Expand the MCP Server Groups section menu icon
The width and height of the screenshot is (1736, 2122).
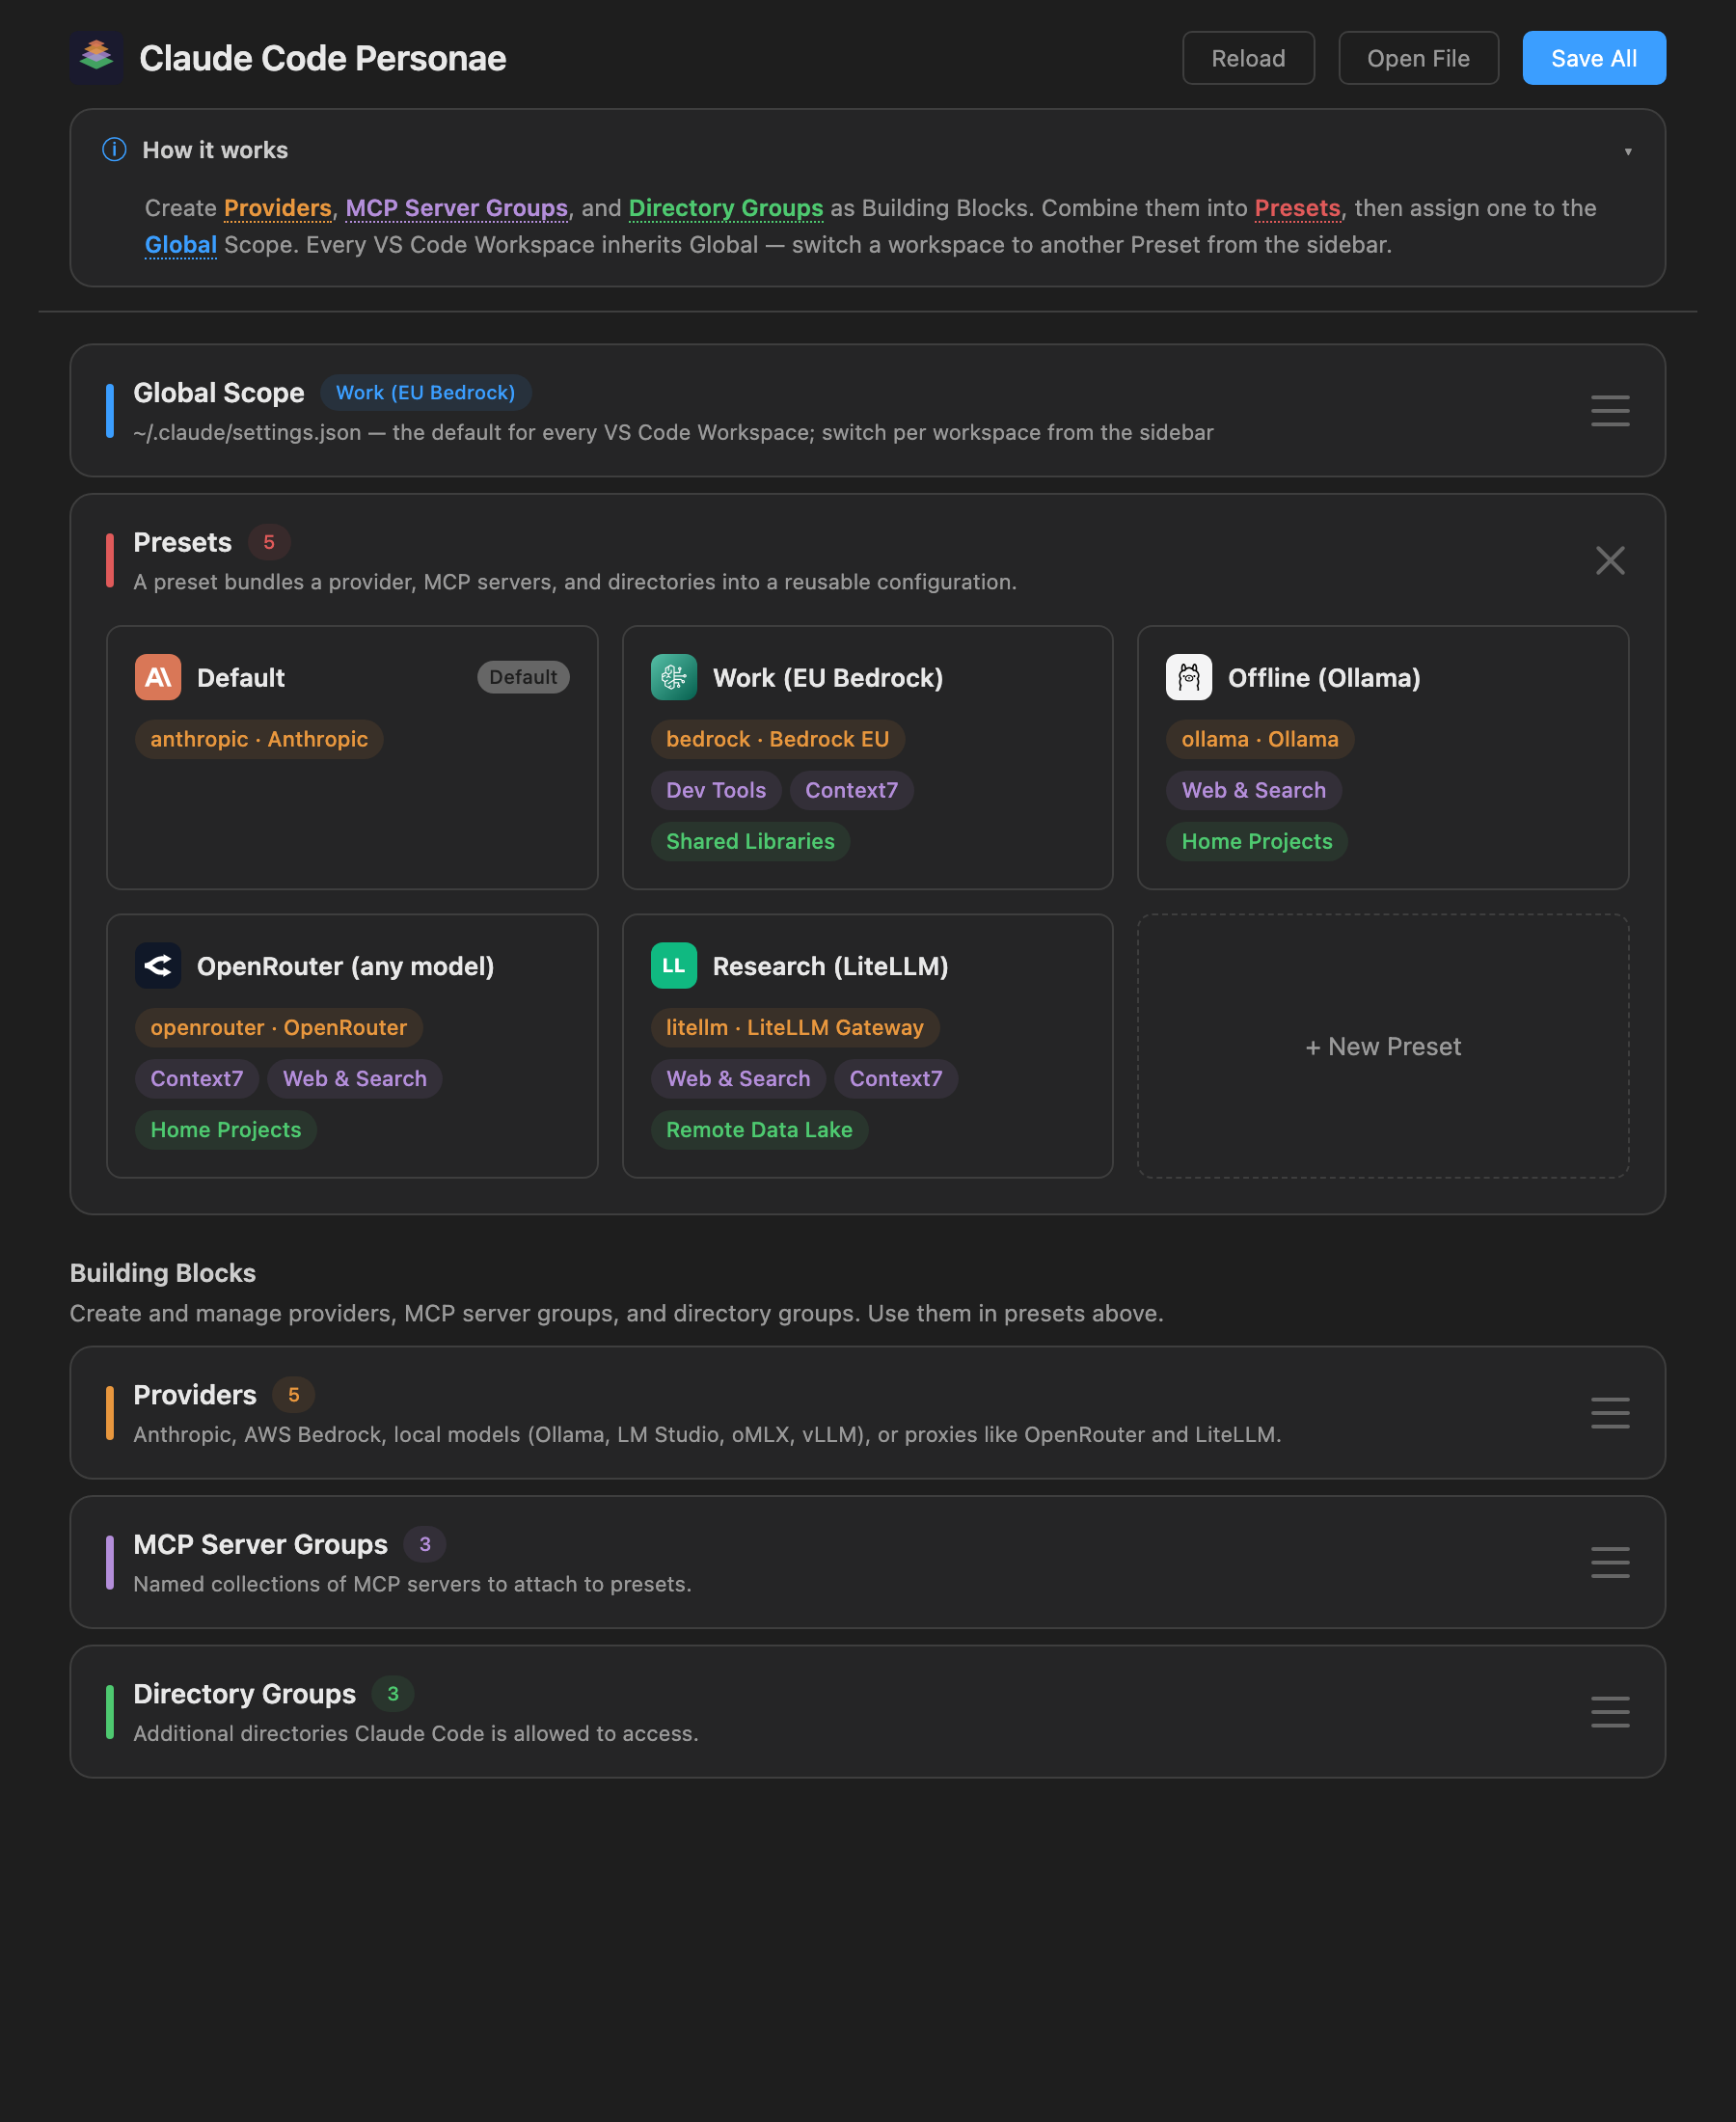click(1609, 1562)
